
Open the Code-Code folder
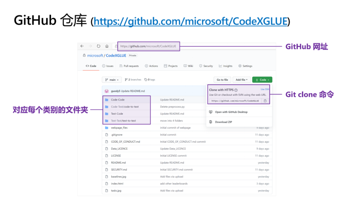pos(118,100)
